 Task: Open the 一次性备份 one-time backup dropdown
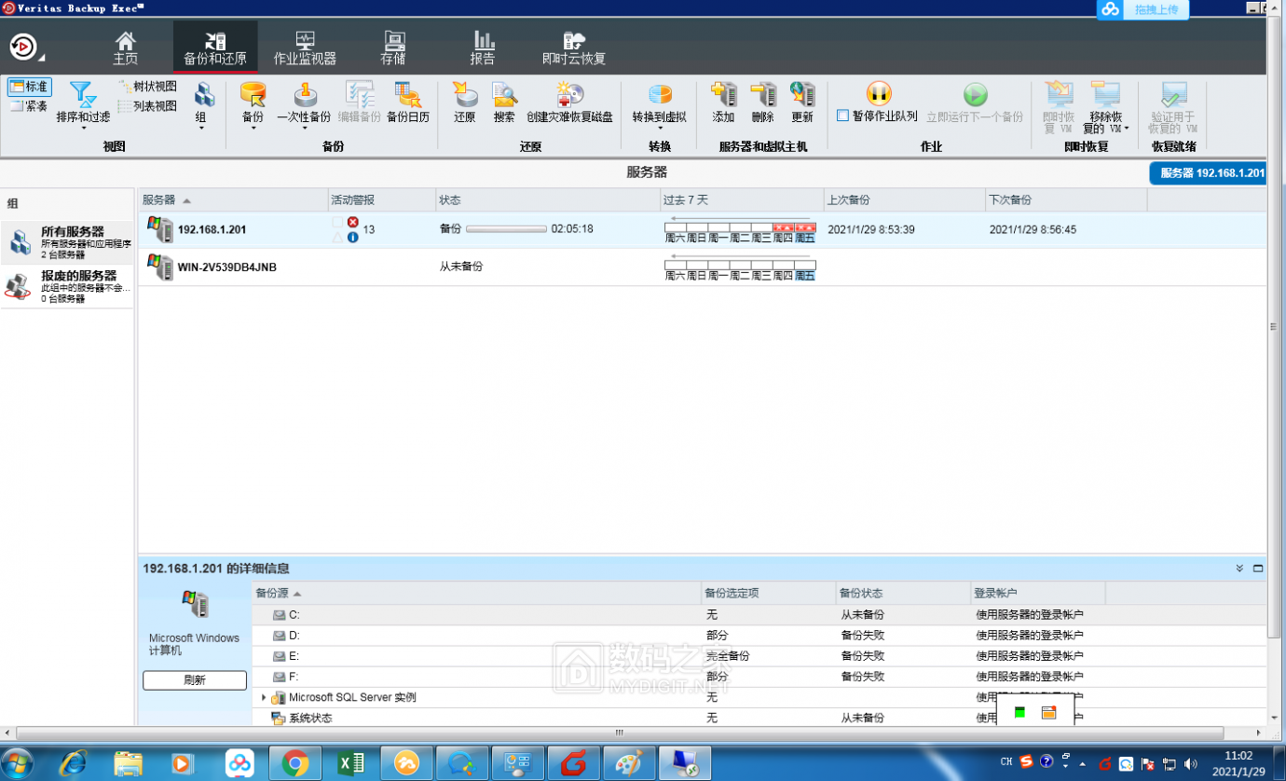click(304, 104)
